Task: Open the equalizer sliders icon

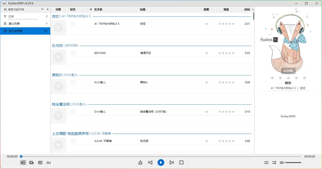Action: click(x=266, y=162)
